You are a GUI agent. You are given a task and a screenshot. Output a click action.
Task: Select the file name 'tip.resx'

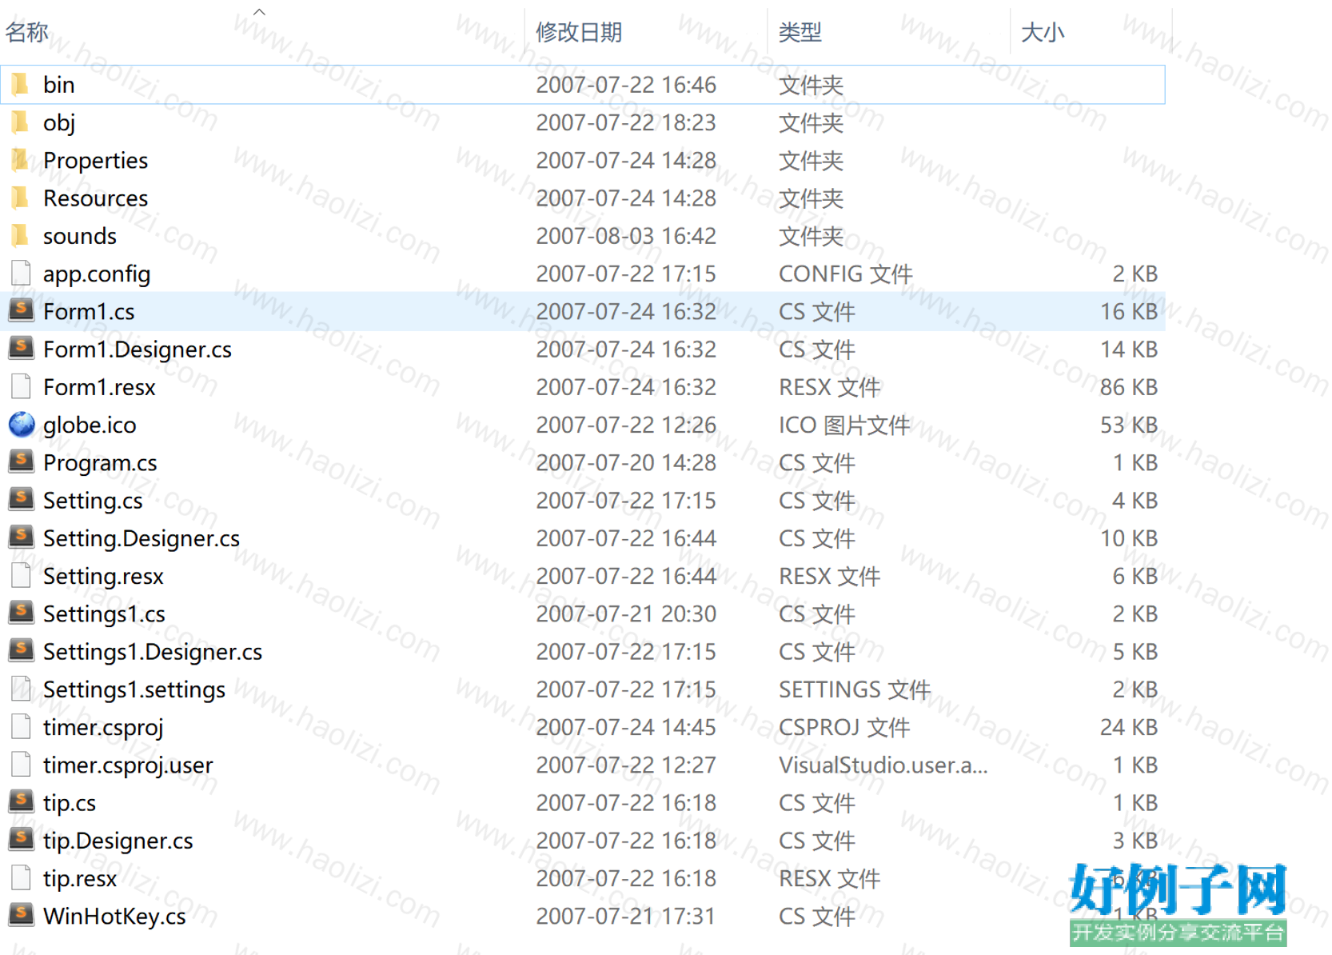click(80, 879)
